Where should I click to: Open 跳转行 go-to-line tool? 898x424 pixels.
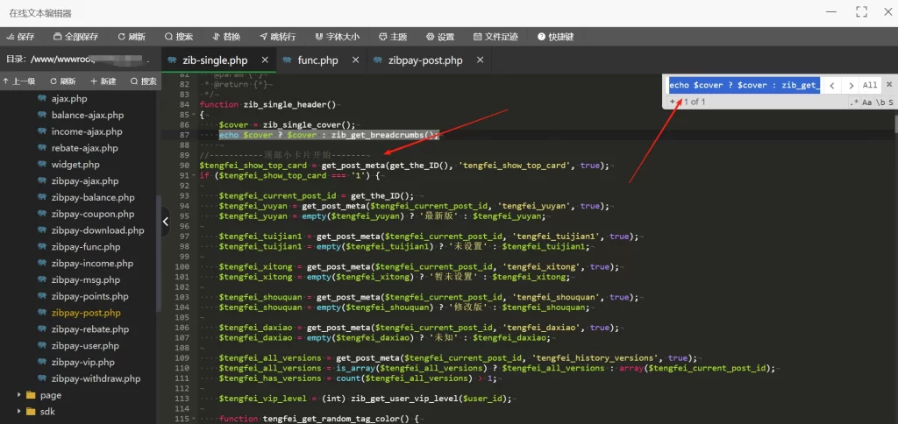[277, 37]
